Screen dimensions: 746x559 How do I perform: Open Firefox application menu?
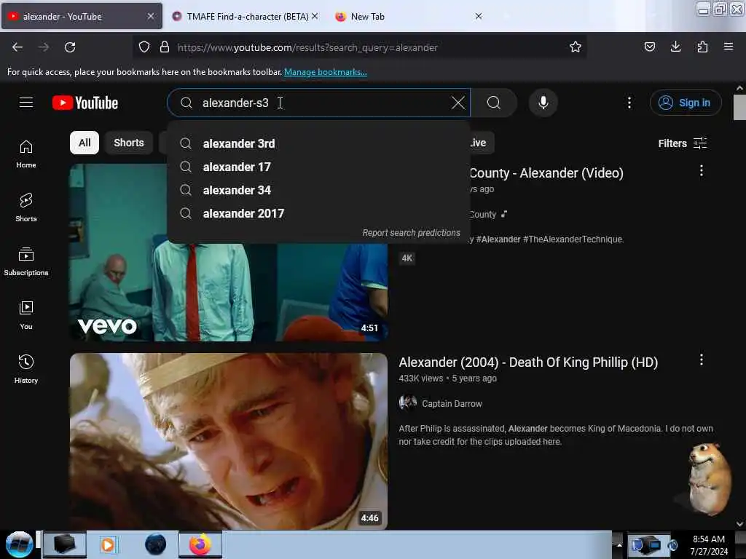[729, 47]
